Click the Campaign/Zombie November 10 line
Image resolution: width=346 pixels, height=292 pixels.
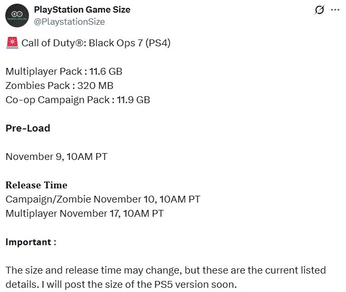point(103,199)
